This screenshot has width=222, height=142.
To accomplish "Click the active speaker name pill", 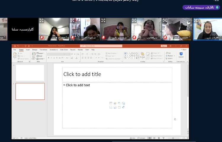I will (x=201, y=7).
